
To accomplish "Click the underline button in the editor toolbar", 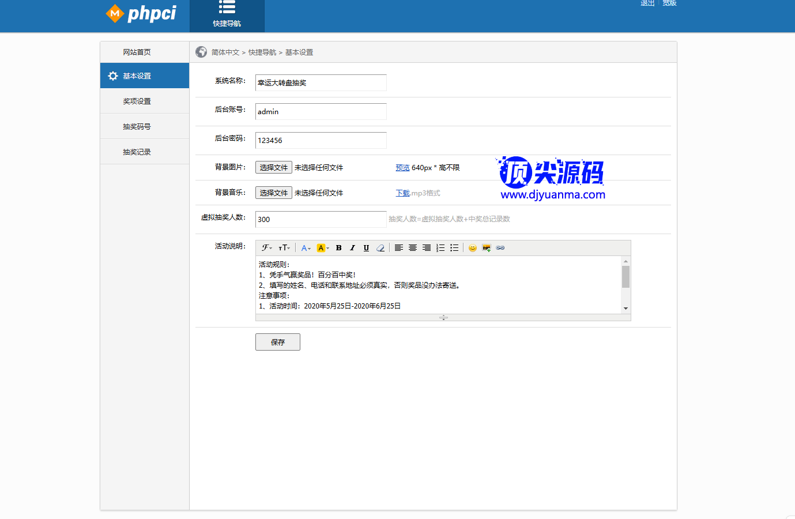I will pos(366,248).
